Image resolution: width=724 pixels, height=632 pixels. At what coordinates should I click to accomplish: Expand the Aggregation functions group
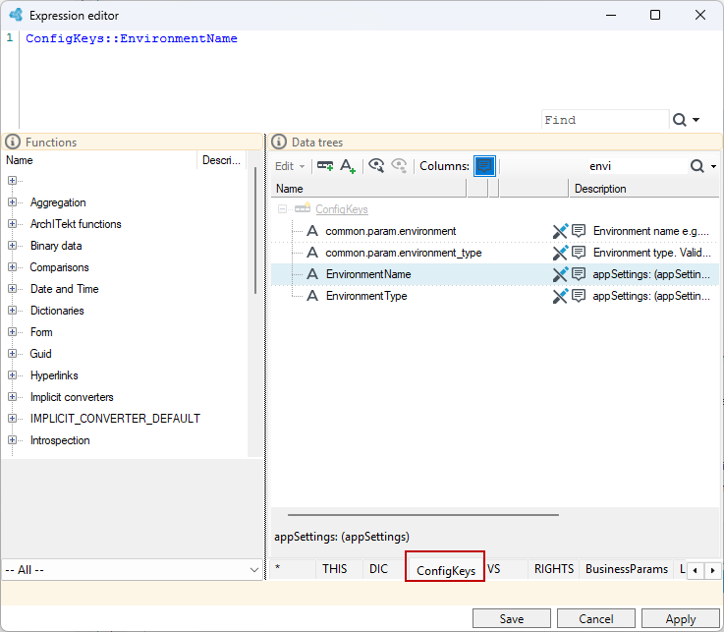click(x=12, y=202)
